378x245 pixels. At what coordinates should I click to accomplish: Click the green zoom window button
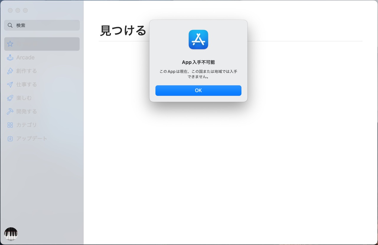25,10
